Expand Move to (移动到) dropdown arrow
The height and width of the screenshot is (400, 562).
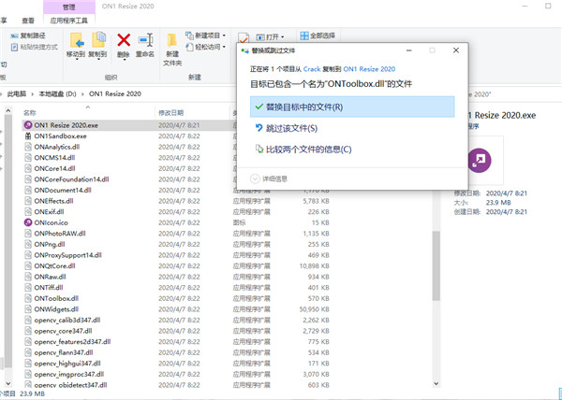pos(77,60)
